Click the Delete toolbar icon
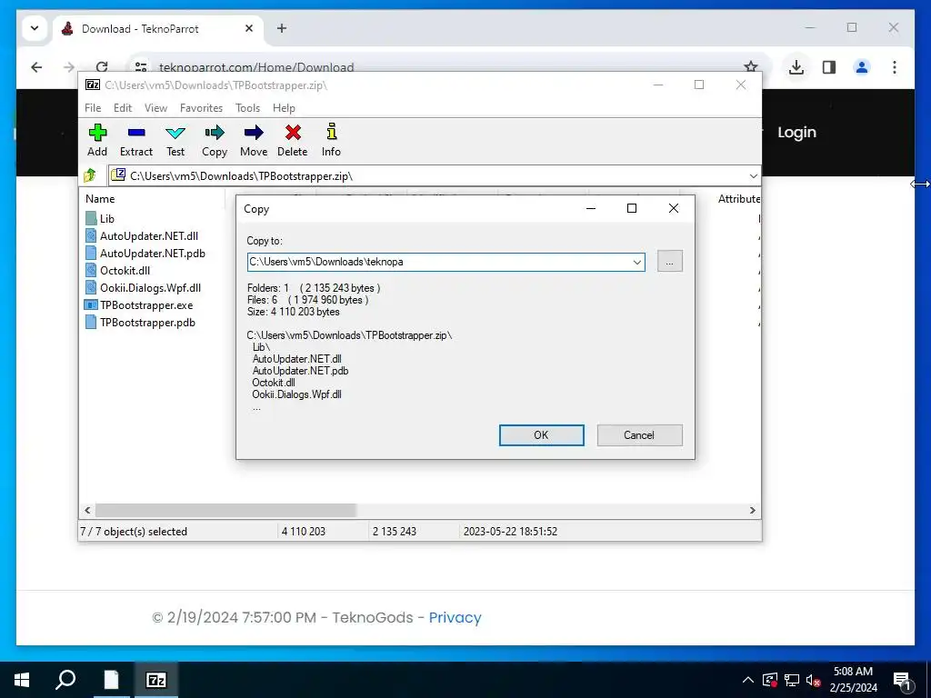Viewport: 931px width, 698px height. pos(293,139)
